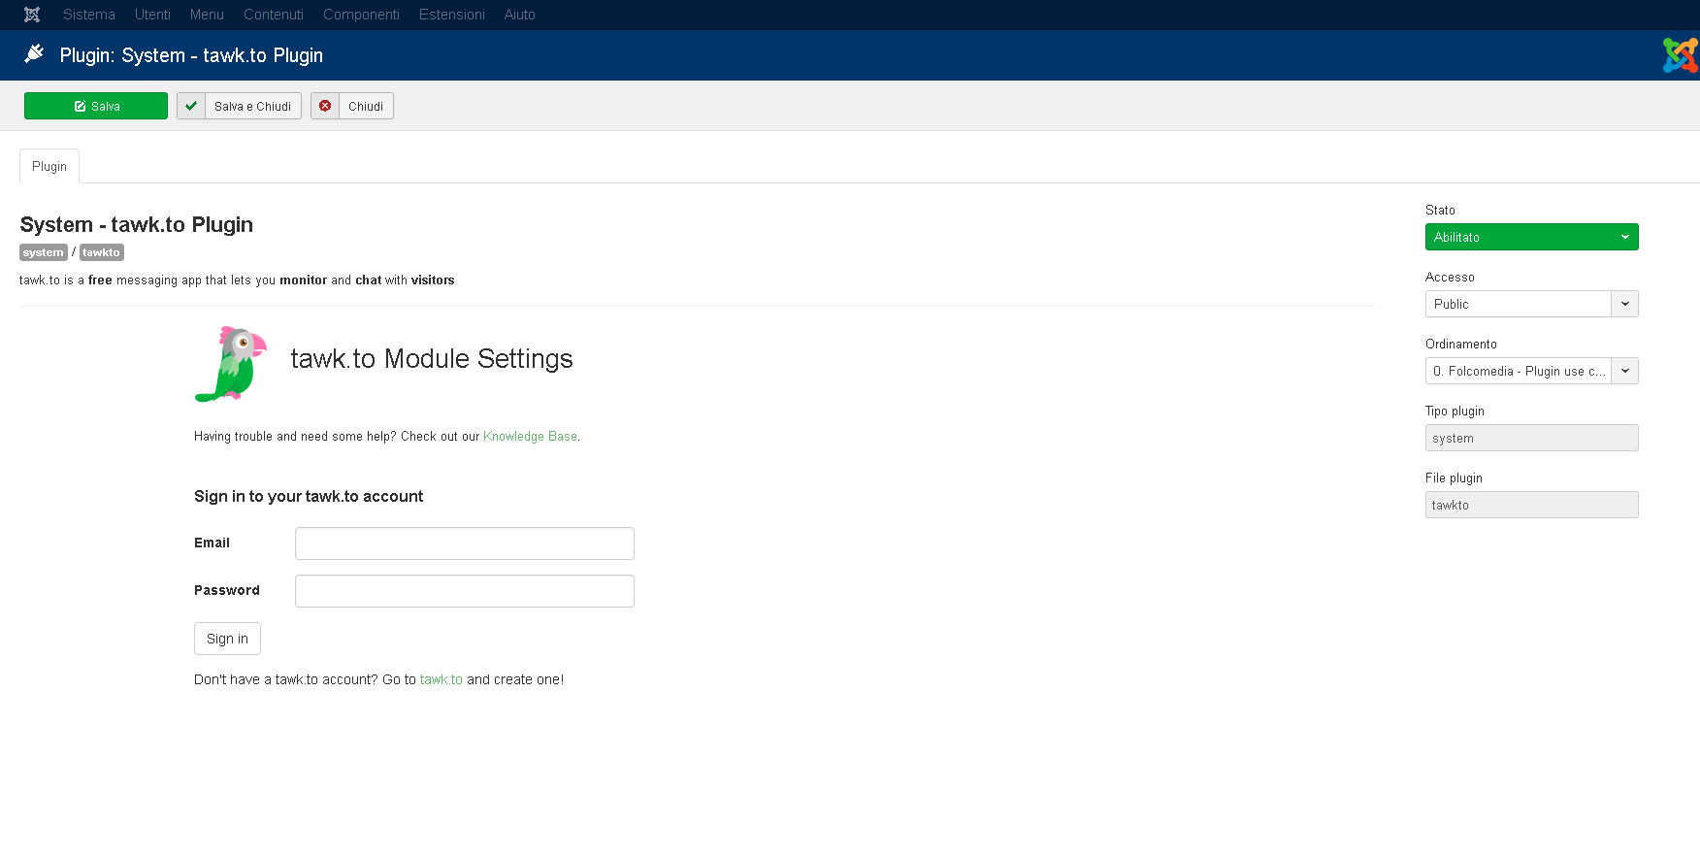
Task: Open the Menu menu item
Action: click(x=207, y=15)
